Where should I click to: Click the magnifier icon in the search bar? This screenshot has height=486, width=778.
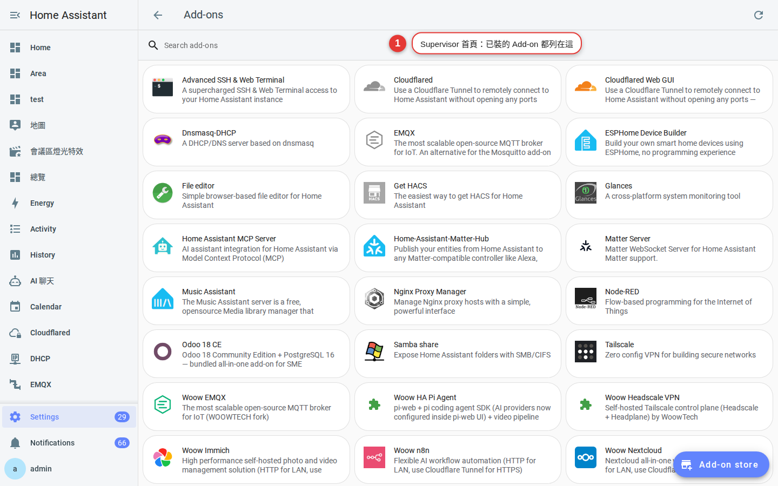point(153,45)
